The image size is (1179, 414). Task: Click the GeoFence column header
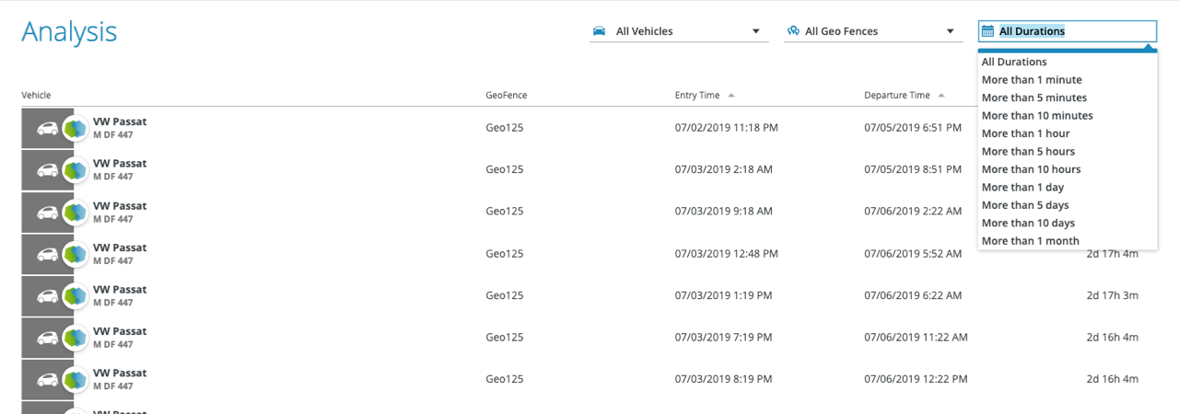506,96
